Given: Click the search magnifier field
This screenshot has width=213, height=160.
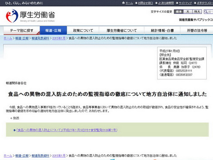Looking at the screenshot, I should pyautogui.click(x=209, y=12).
